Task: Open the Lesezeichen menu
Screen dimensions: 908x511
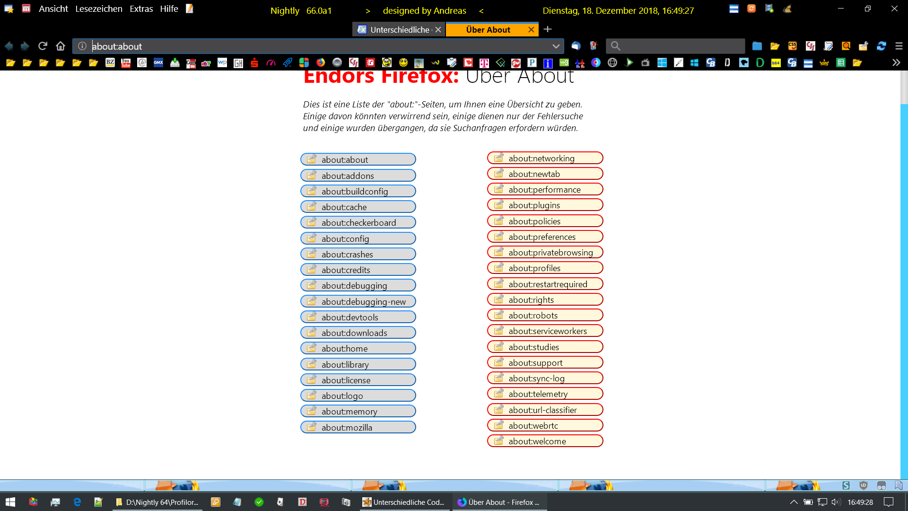Action: click(98, 9)
